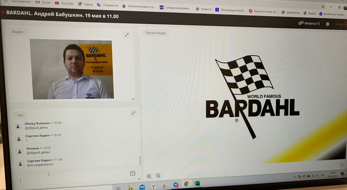
Task: Open the Авиабилеты bookmark
Action: tap(290, 12)
